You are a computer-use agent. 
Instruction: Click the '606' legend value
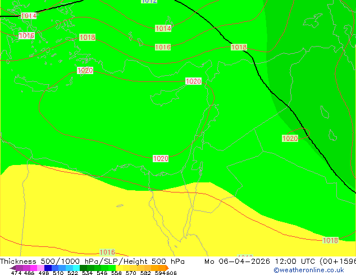171,273
